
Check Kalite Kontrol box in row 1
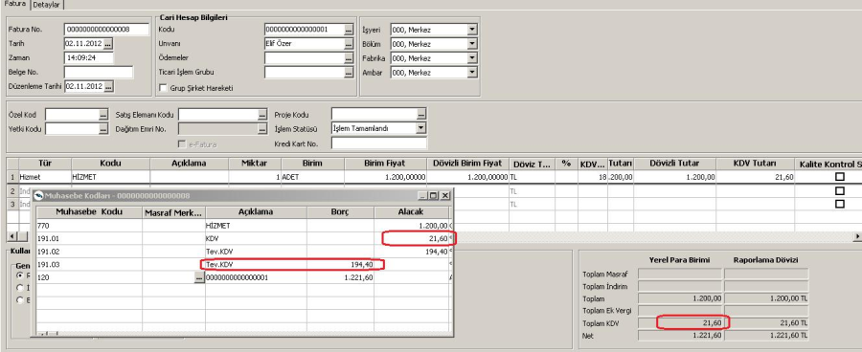(x=839, y=177)
